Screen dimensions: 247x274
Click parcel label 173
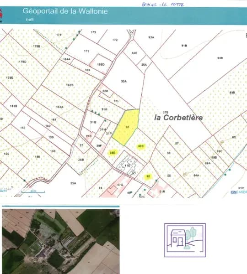click(93, 32)
